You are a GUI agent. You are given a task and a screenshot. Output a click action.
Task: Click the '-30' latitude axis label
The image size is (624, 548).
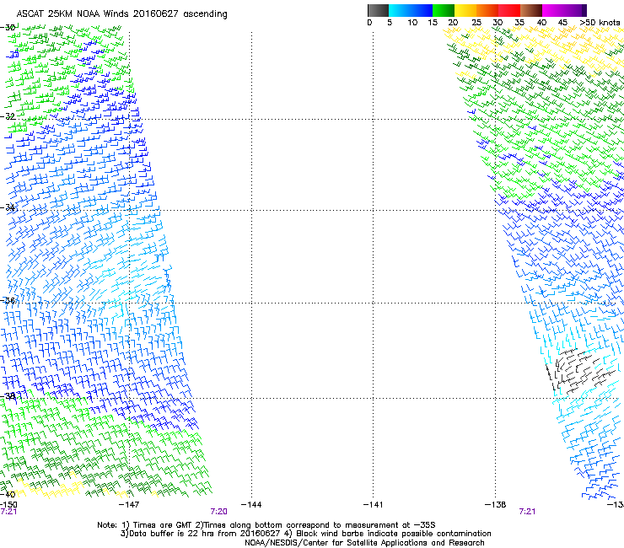pos(8,28)
